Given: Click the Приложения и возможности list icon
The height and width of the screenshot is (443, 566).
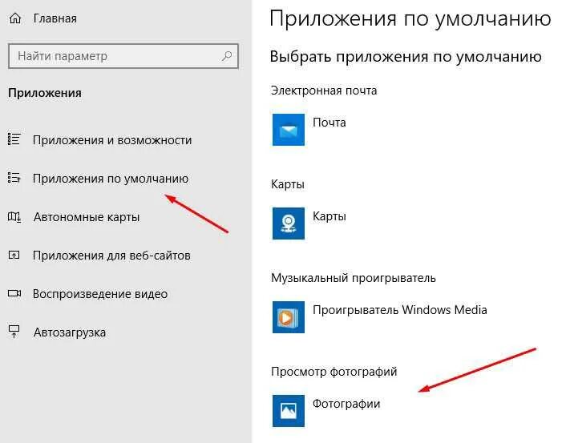Looking at the screenshot, I should pos(14,139).
